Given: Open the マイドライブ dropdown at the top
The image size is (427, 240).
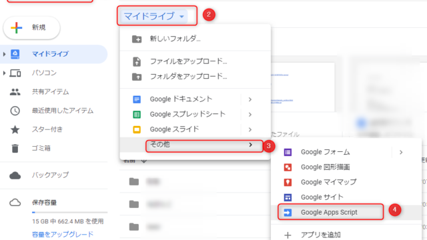Looking at the screenshot, I should [154, 16].
